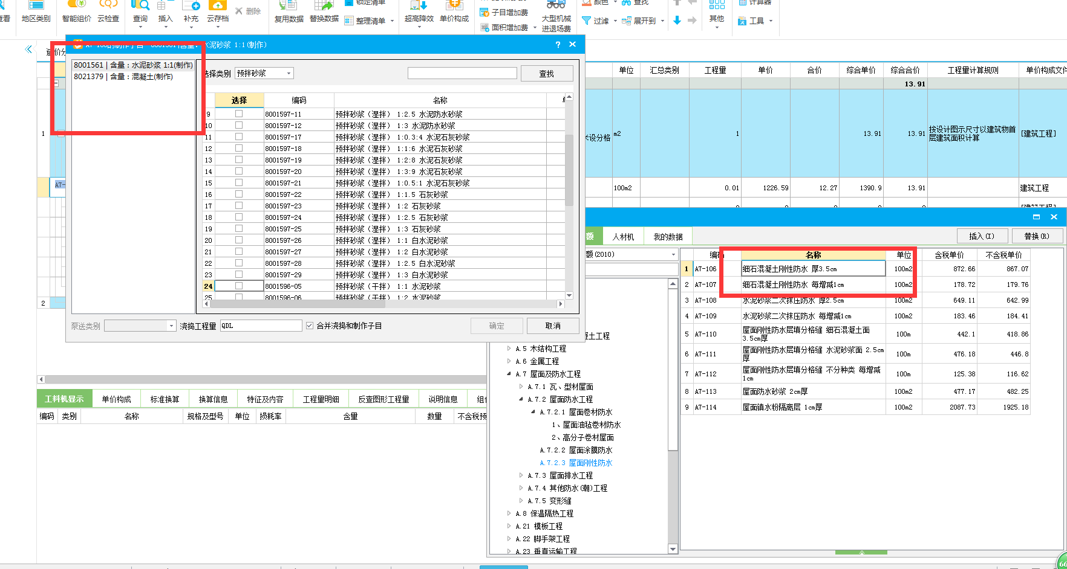The width and height of the screenshot is (1067, 569).
Task: Select A.7.2.3 屋面刚性防水 tree link
Action: click(576, 463)
